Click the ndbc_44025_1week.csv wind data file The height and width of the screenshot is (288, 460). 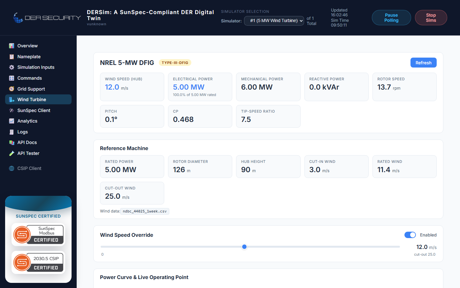tap(145, 211)
